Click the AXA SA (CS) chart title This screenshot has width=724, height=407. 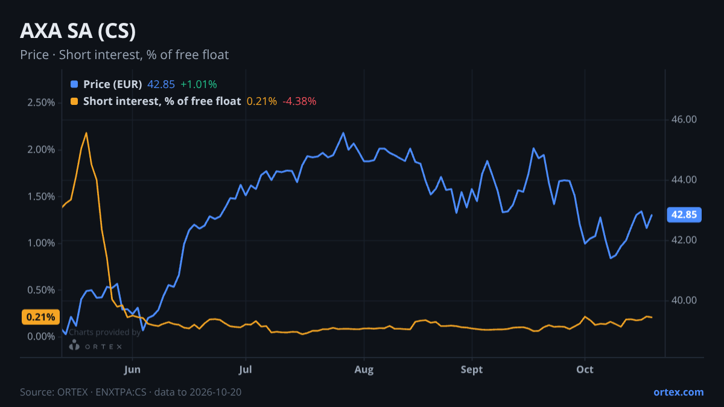[x=78, y=31]
